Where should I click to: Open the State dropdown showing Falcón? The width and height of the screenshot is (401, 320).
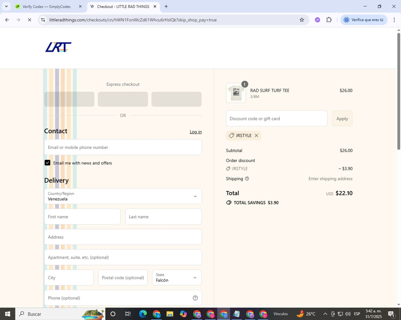point(177,278)
